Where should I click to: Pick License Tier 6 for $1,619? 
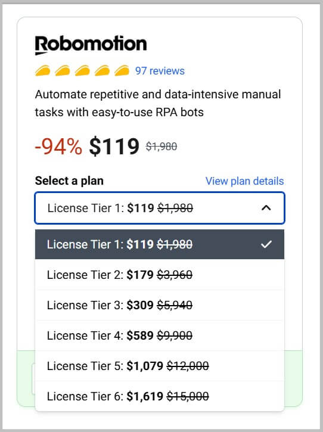coord(160,396)
